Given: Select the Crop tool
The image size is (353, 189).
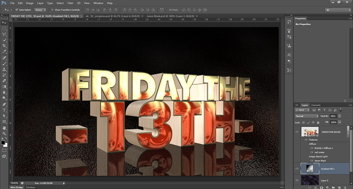Looking at the screenshot, I should tap(5, 46).
